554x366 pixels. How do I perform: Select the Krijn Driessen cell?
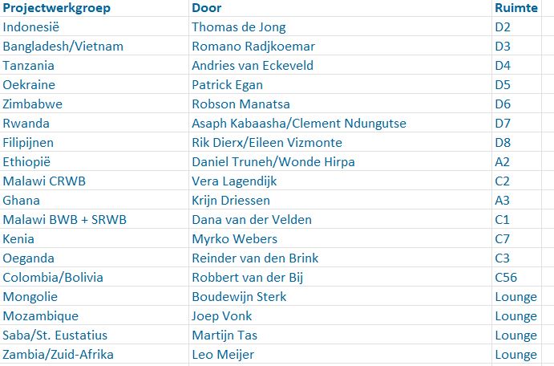pos(231,201)
